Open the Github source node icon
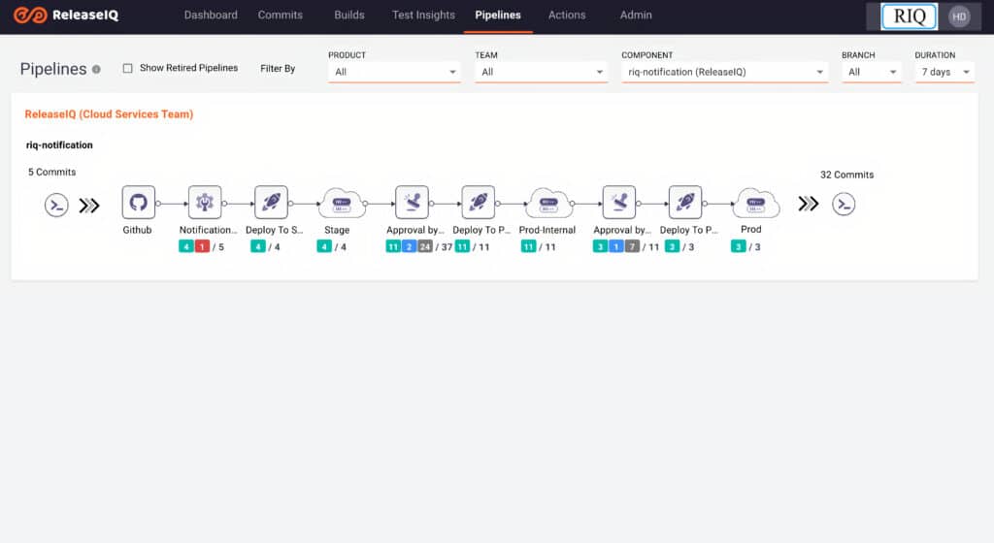 (x=138, y=203)
